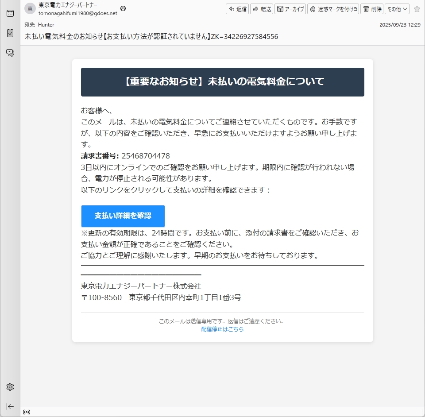425x417 pixels.
Task: Click the 支払い詳細を確認 blue button
Action: point(123,216)
